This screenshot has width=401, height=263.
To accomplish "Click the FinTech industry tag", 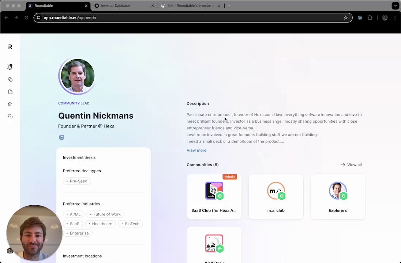I will (x=130, y=224).
